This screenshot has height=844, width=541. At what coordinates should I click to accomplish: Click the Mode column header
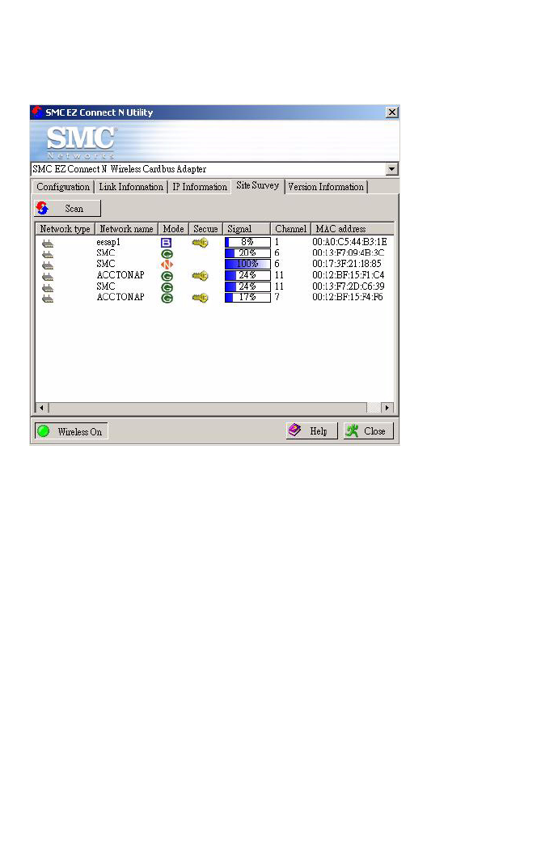tap(173, 229)
